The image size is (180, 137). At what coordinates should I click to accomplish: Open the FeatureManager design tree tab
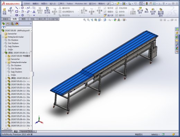pyautogui.click(x=3, y=24)
